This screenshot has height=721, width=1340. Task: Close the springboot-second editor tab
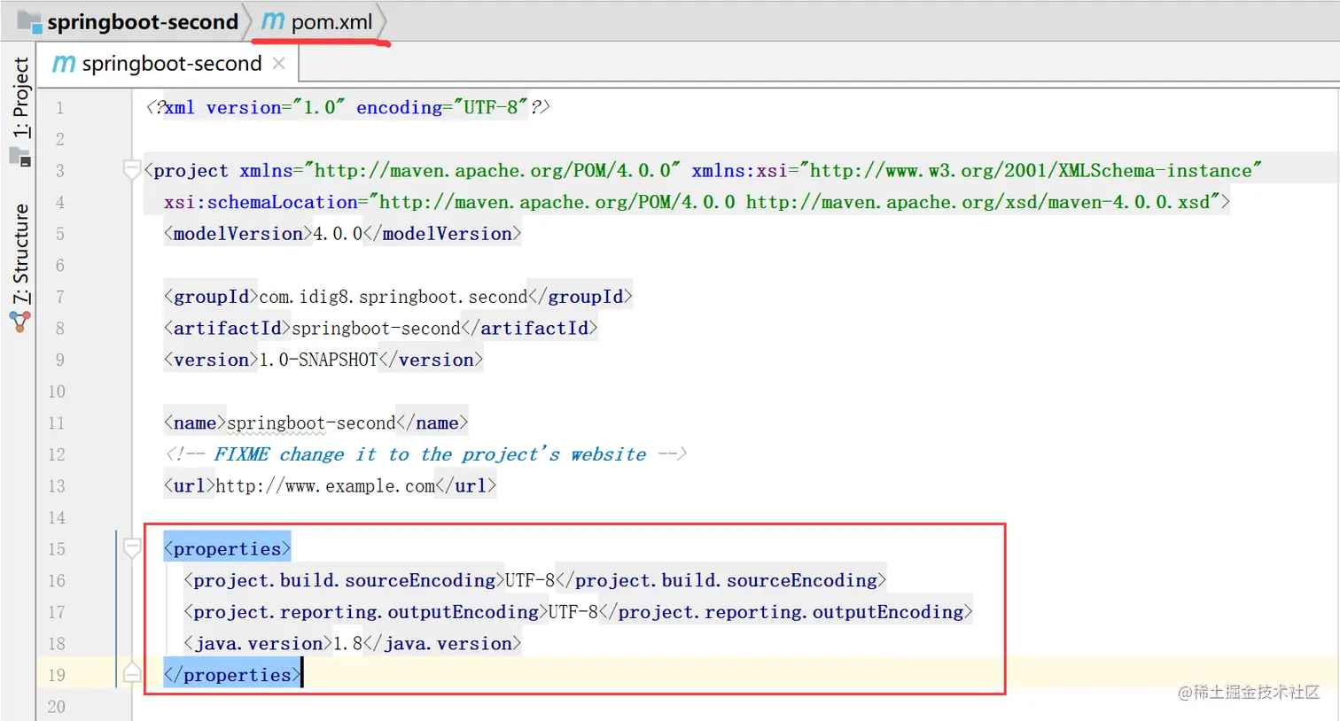point(278,63)
